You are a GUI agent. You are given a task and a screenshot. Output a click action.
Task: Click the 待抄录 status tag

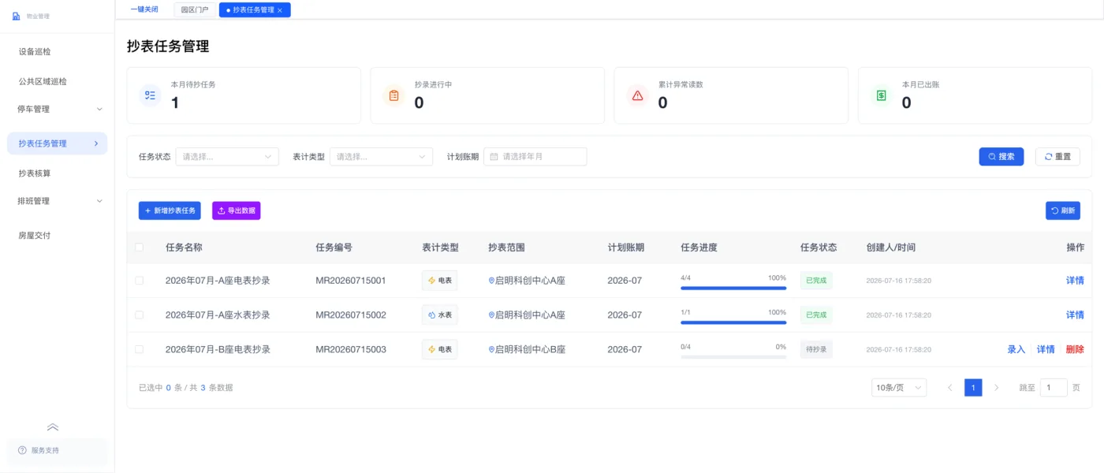coord(816,349)
